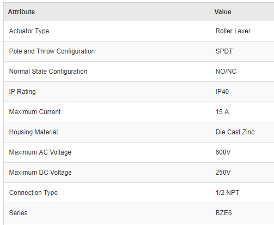Screen dimensions: 274x225
Task: Select the Housing Material label
Action: [33, 132]
